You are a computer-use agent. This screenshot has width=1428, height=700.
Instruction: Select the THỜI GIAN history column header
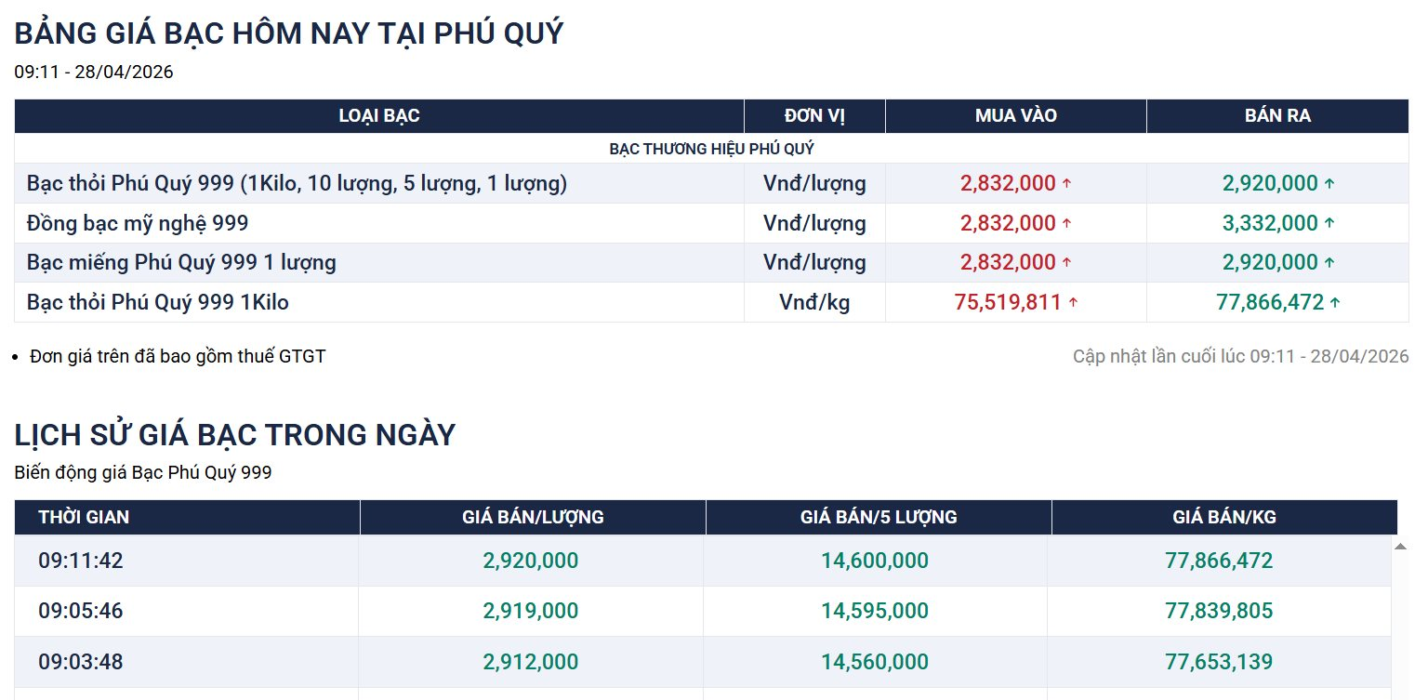point(84,517)
